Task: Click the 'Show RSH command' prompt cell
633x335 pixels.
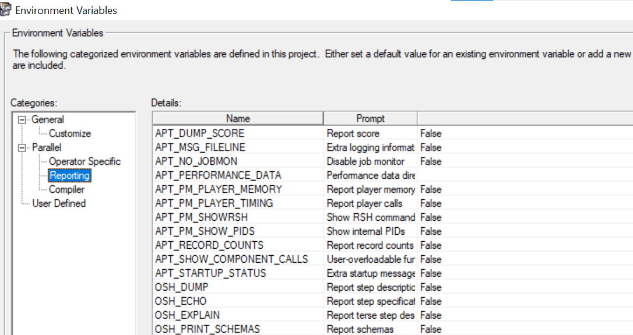Action: [x=370, y=217]
